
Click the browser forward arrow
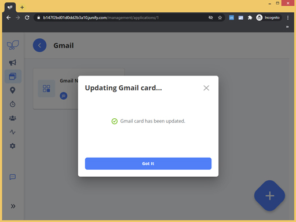[x=18, y=17]
